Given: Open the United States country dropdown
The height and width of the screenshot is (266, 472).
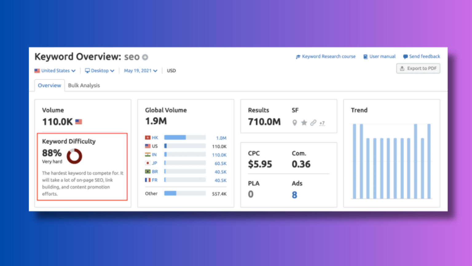Looking at the screenshot, I should pos(55,71).
